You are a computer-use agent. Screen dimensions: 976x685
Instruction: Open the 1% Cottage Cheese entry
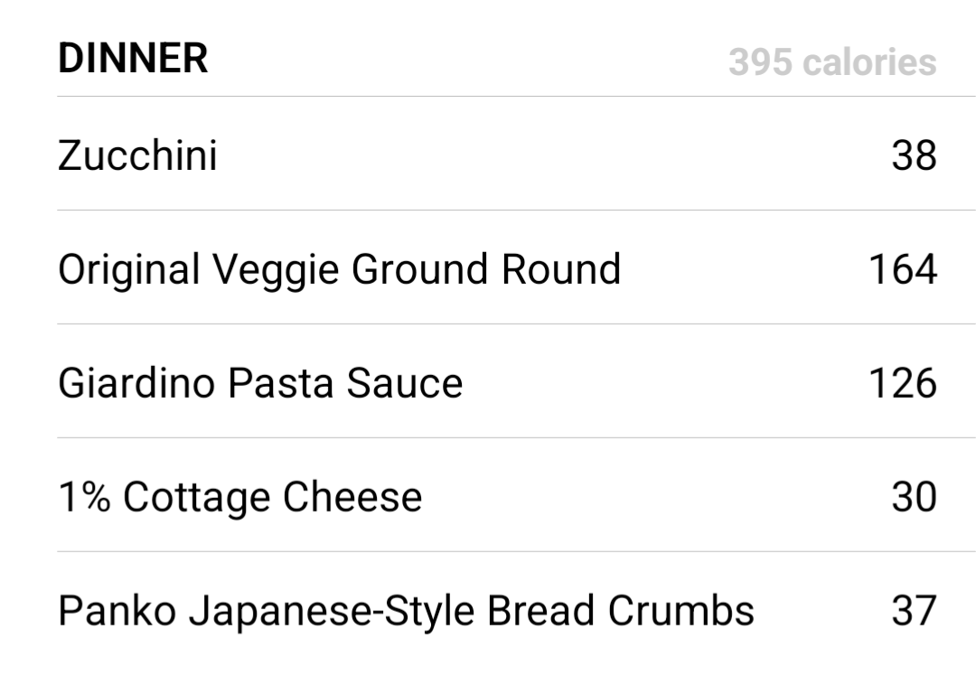click(x=517, y=495)
